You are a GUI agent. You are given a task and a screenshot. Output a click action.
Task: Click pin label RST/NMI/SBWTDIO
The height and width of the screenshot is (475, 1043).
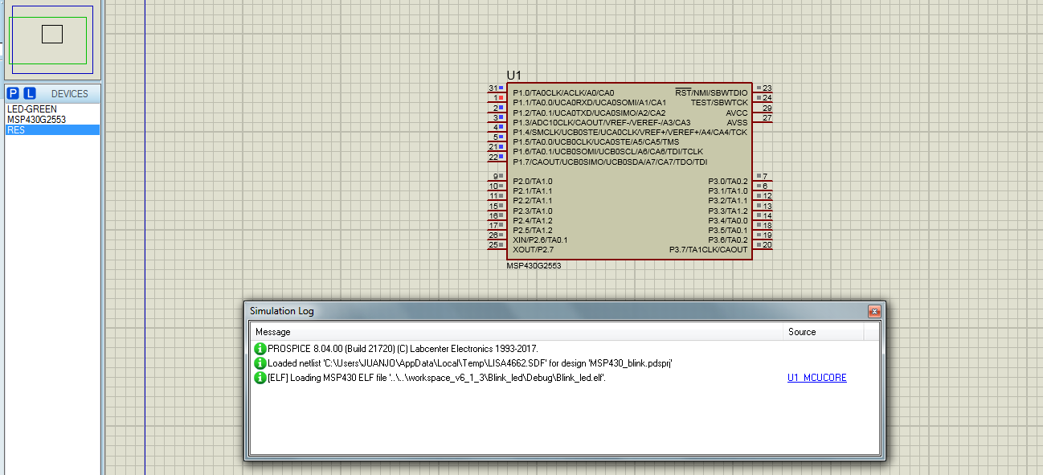click(x=711, y=93)
